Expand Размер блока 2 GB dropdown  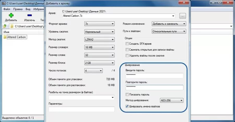(x=99, y=63)
